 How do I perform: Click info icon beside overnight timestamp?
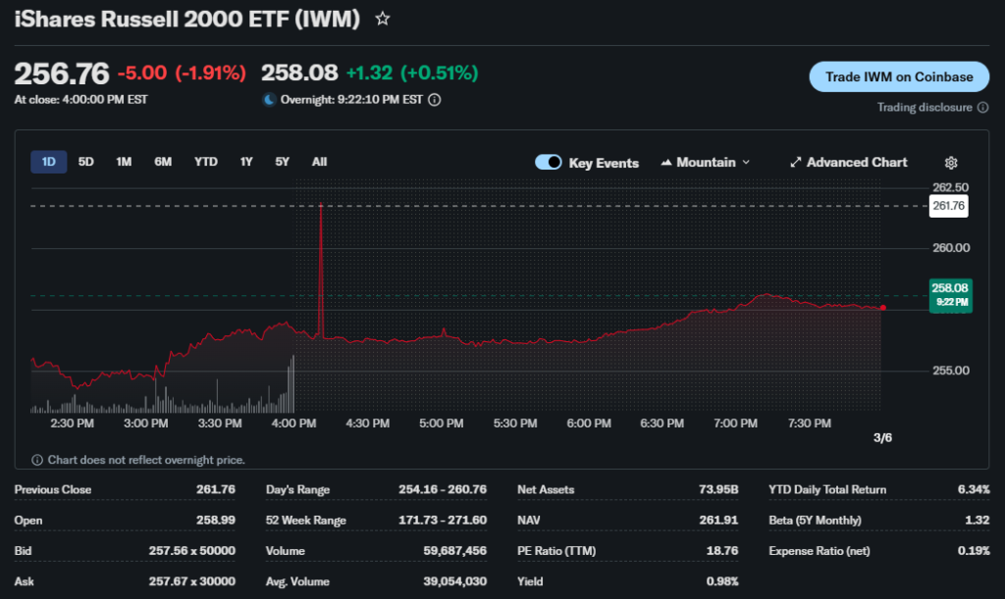pyautogui.click(x=435, y=99)
